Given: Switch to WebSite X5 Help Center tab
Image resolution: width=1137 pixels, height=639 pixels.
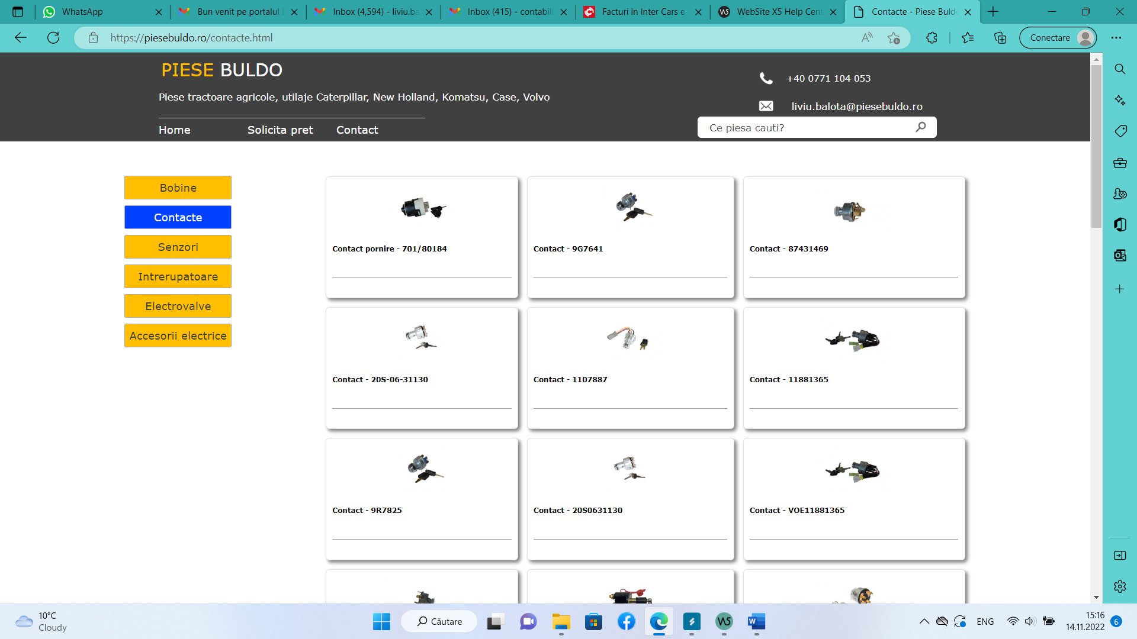Looking at the screenshot, I should pyautogui.click(x=778, y=12).
